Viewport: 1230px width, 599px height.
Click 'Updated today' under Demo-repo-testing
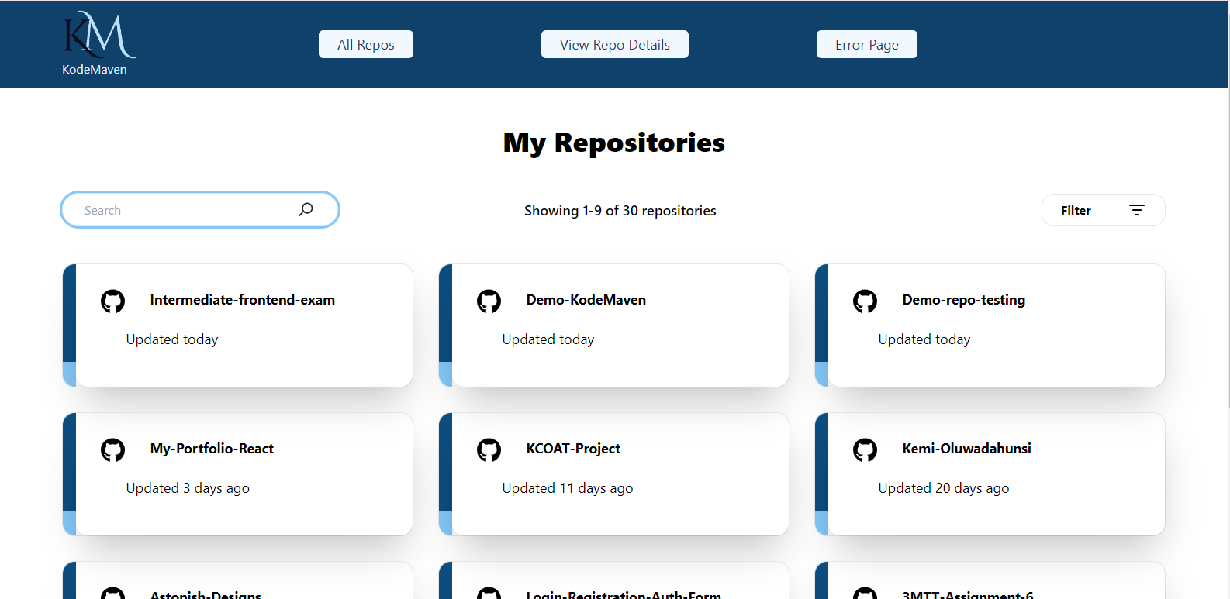click(x=924, y=339)
